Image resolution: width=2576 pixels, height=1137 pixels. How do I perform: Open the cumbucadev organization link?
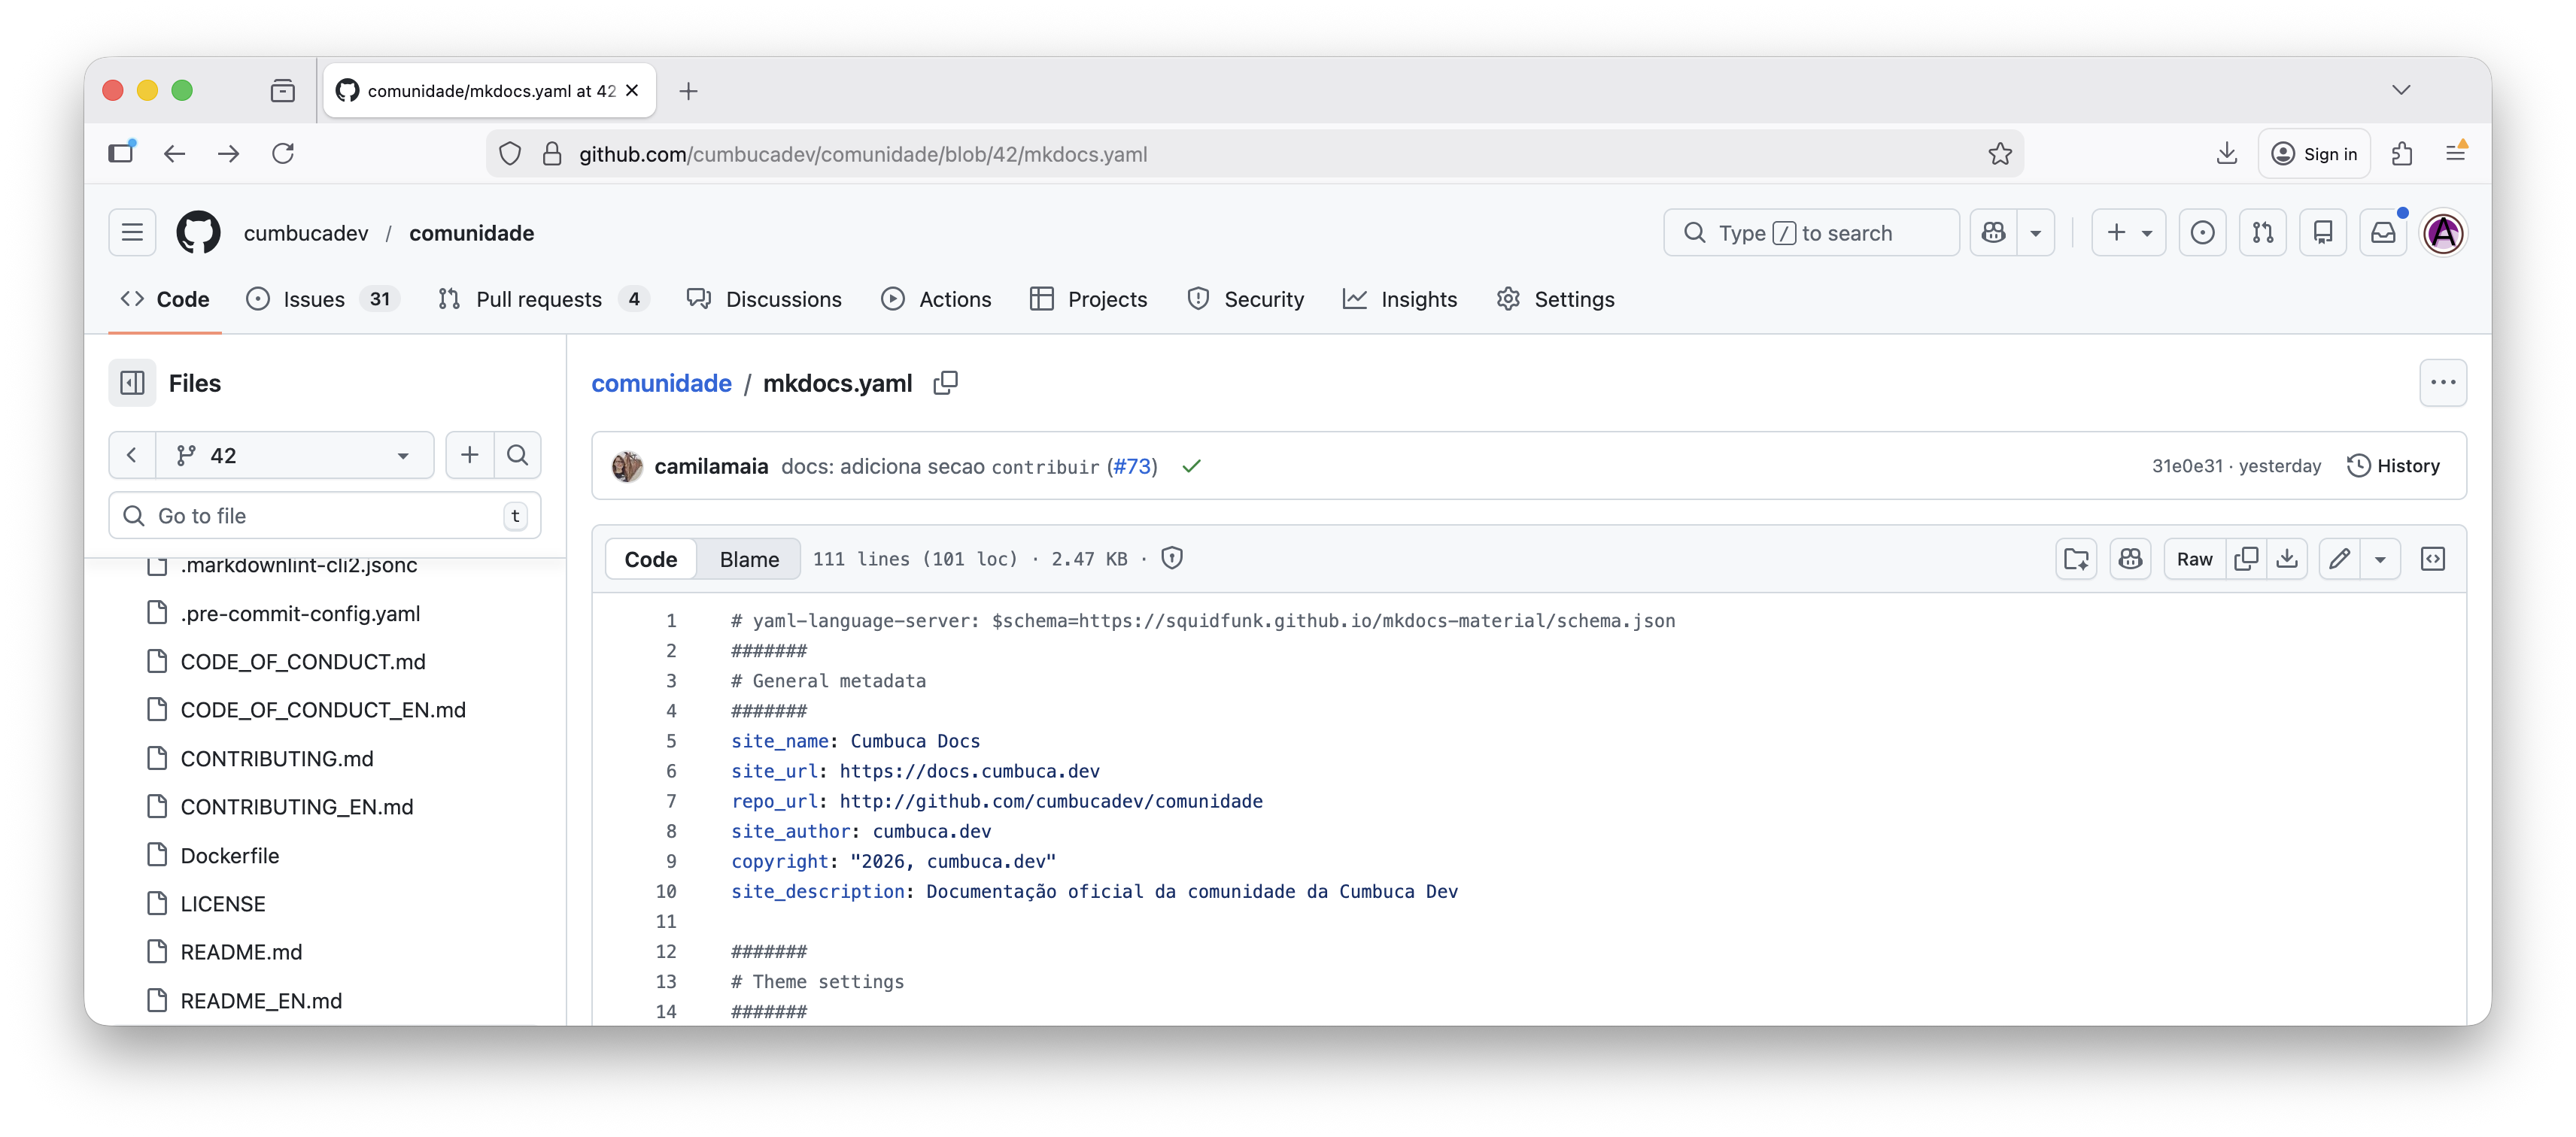point(306,233)
